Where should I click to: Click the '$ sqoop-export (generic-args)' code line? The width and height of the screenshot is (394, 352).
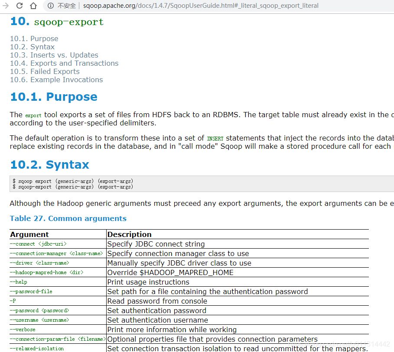pyautogui.click(x=73, y=187)
